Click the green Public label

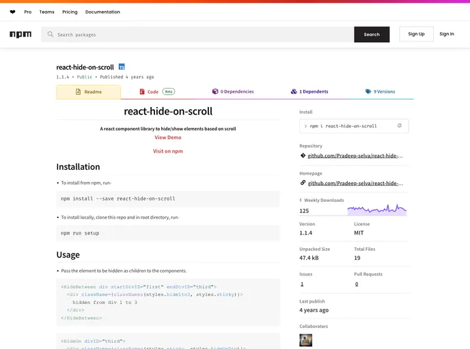tap(85, 77)
